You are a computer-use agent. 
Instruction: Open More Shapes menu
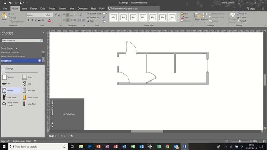[x=9, y=48]
